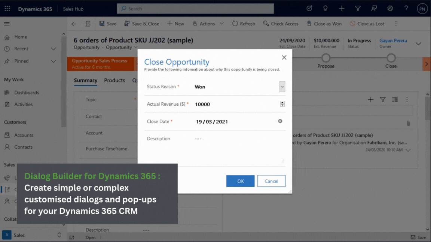Switch to the Summary tab
Viewport: 431px width, 242px height.
pos(85,80)
